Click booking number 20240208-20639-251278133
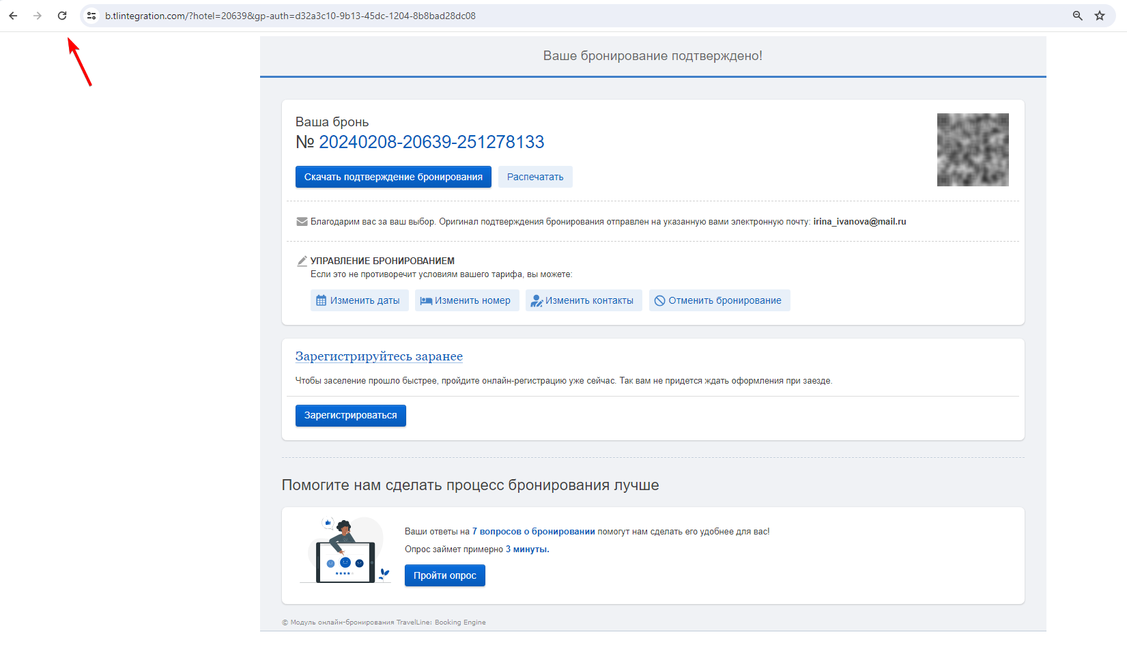 point(431,142)
